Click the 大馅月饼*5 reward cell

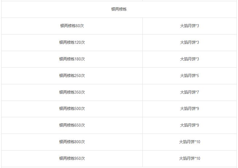tap(189, 76)
